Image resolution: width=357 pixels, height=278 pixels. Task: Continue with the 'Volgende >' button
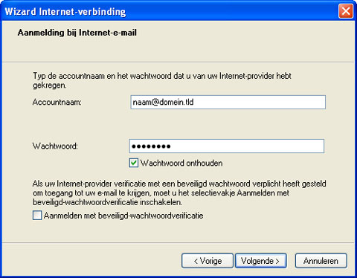point(261,261)
